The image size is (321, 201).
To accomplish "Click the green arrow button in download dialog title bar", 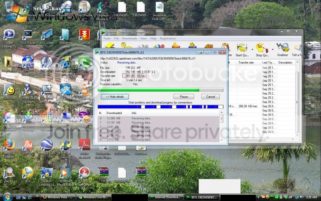I will (x=200, y=52).
